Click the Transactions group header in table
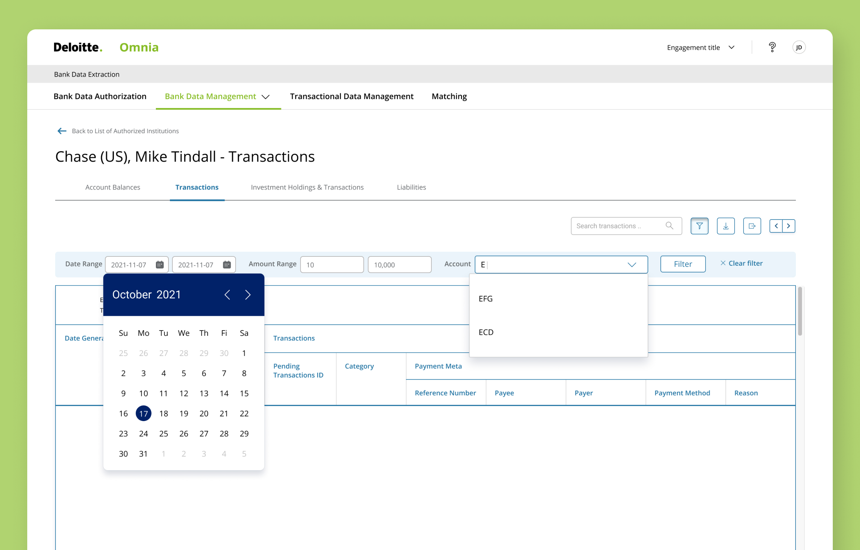The width and height of the screenshot is (860, 550). point(294,338)
